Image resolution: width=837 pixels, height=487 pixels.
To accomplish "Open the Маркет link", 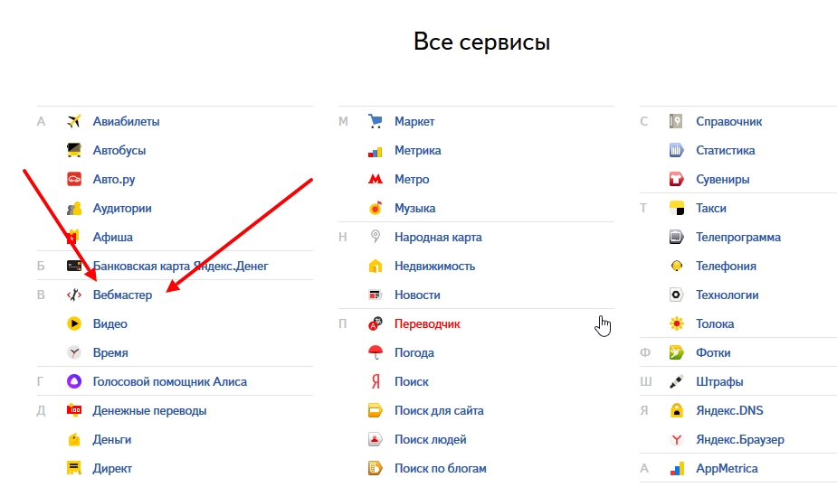I will [414, 121].
